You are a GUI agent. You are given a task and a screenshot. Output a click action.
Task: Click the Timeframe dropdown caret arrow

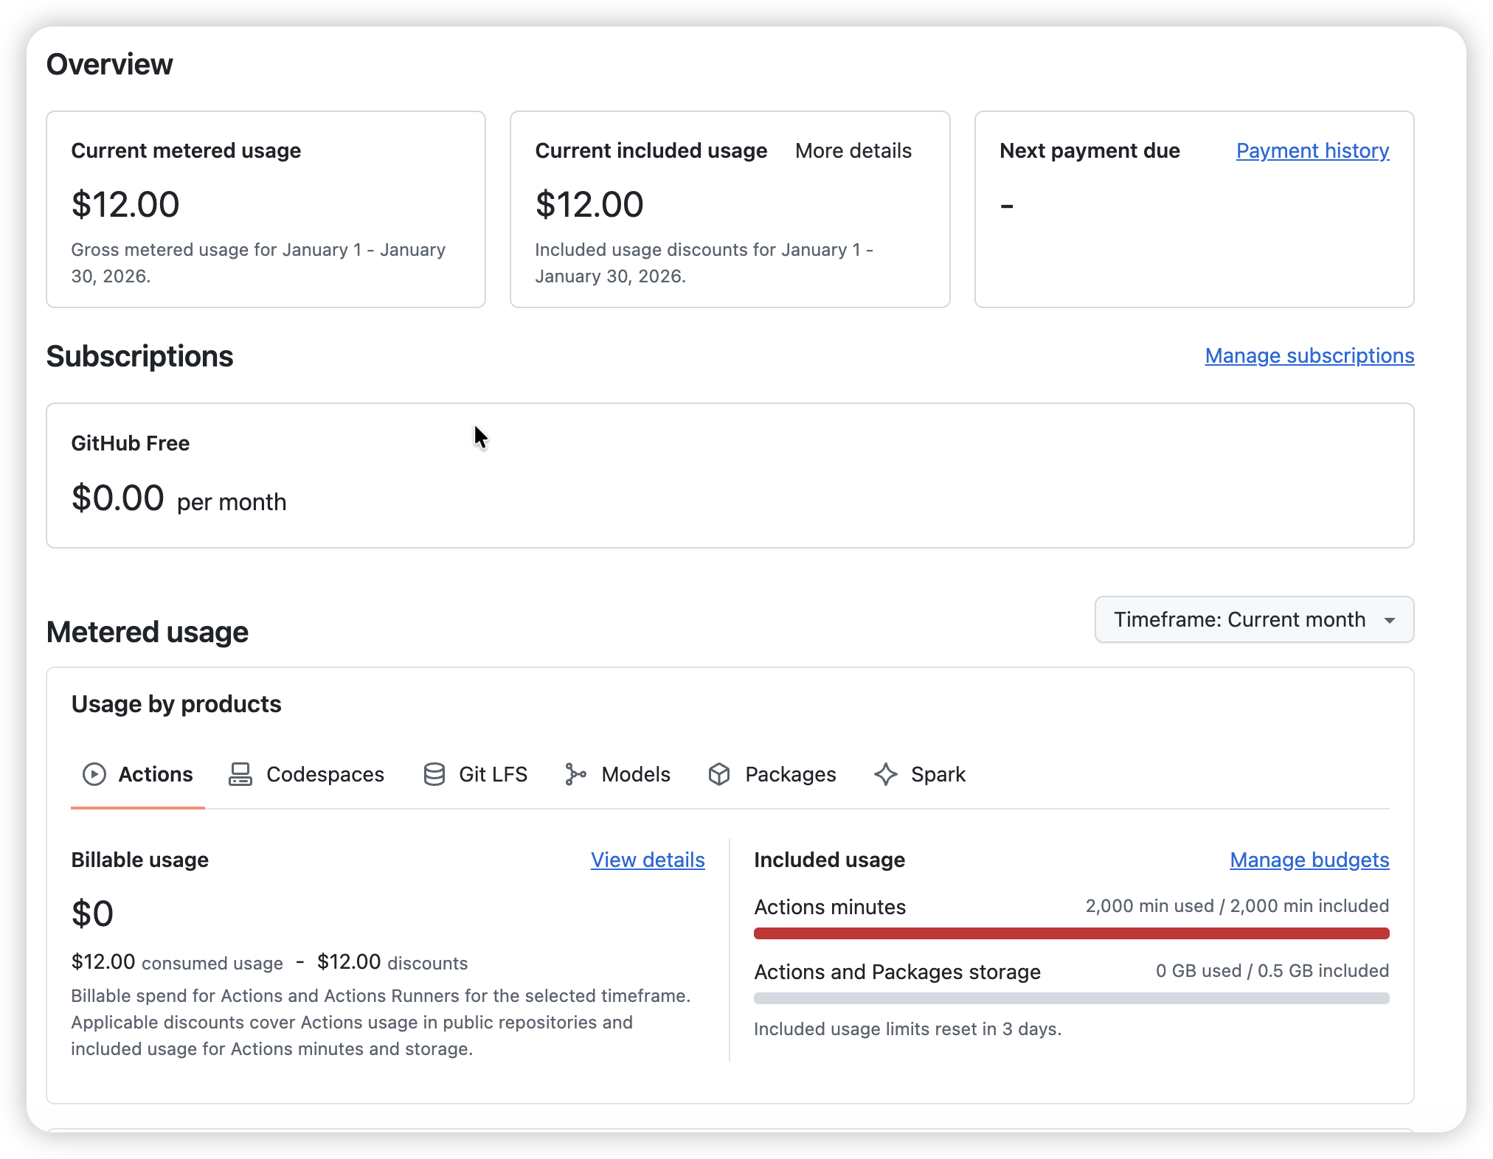pos(1390,620)
